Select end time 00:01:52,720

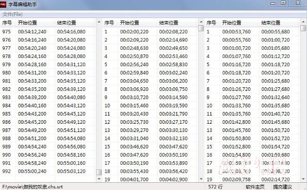click(276, 138)
